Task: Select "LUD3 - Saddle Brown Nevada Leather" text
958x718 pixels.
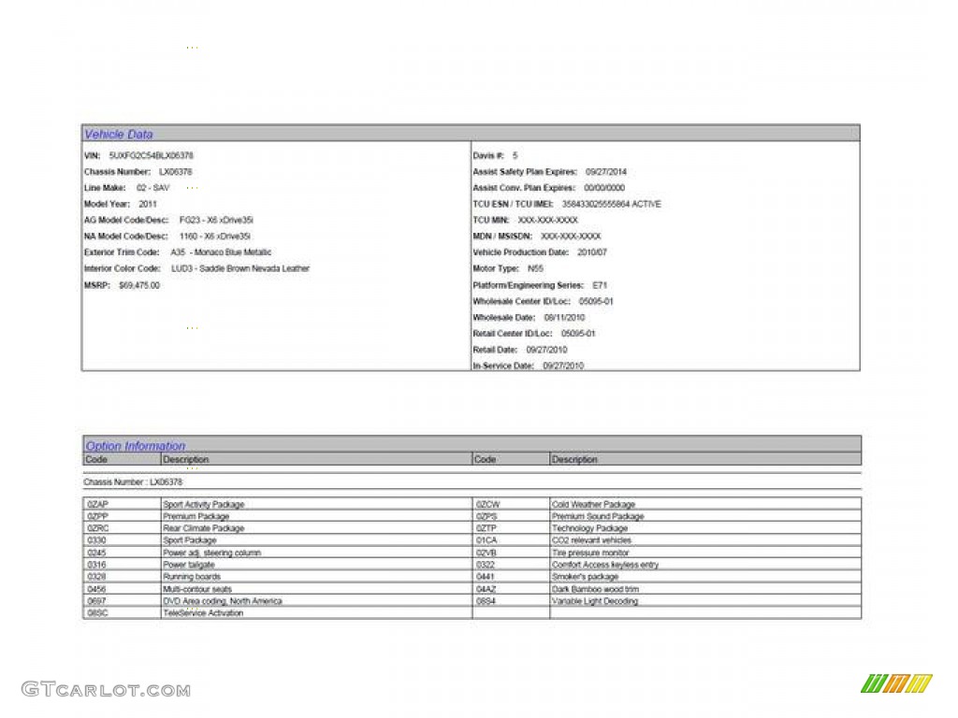Action: point(240,268)
